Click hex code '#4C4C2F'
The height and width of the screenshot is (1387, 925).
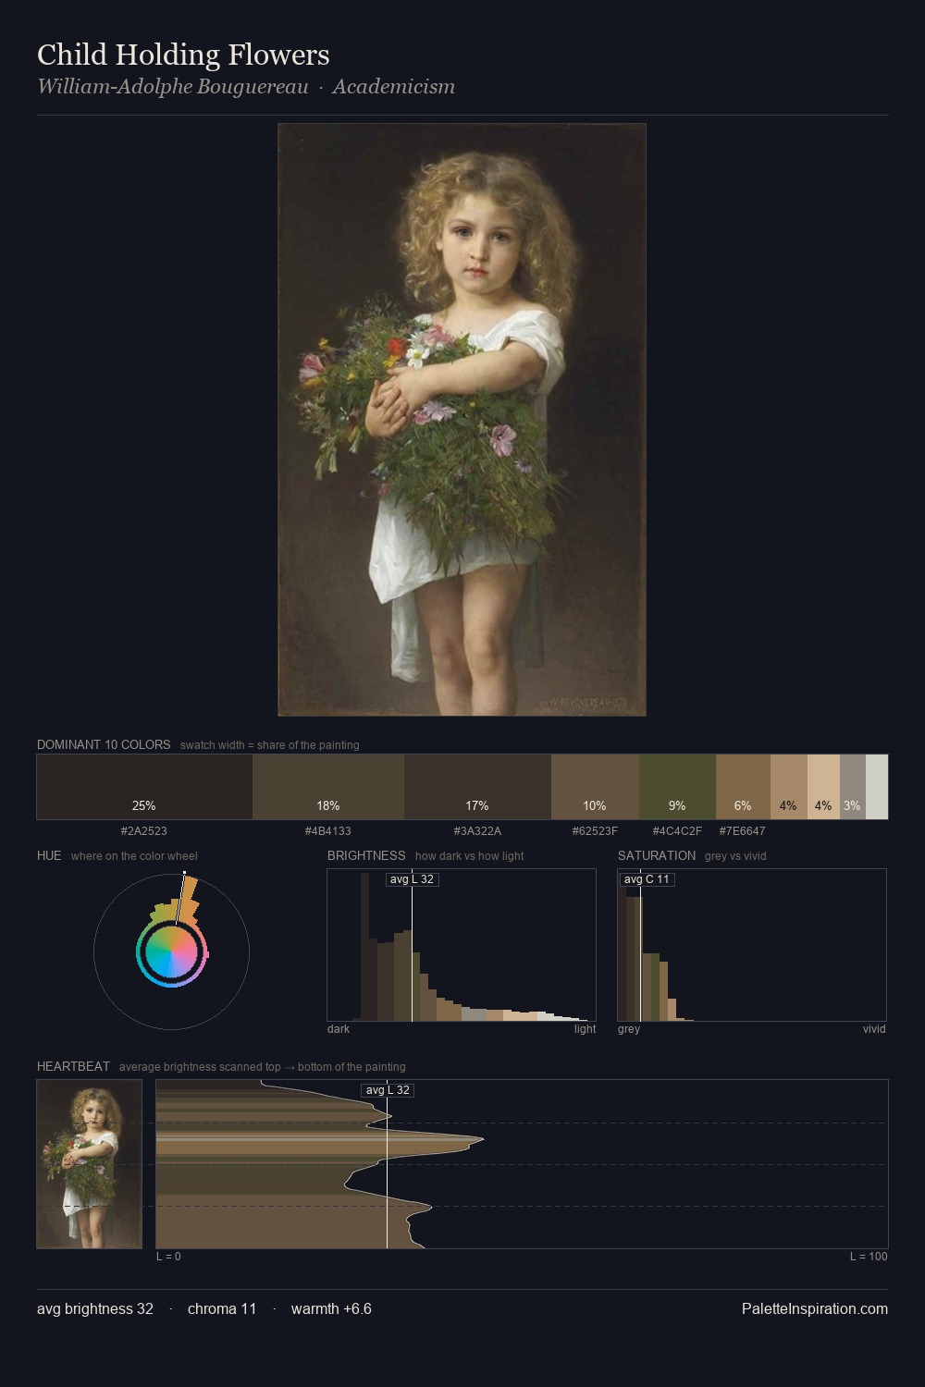point(677,831)
